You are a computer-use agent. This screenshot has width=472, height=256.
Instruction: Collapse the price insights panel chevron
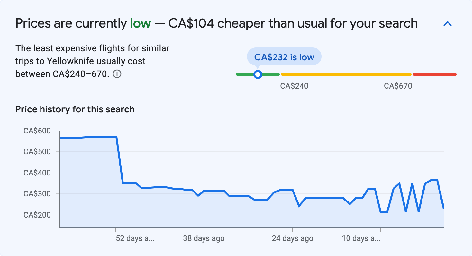click(x=448, y=24)
